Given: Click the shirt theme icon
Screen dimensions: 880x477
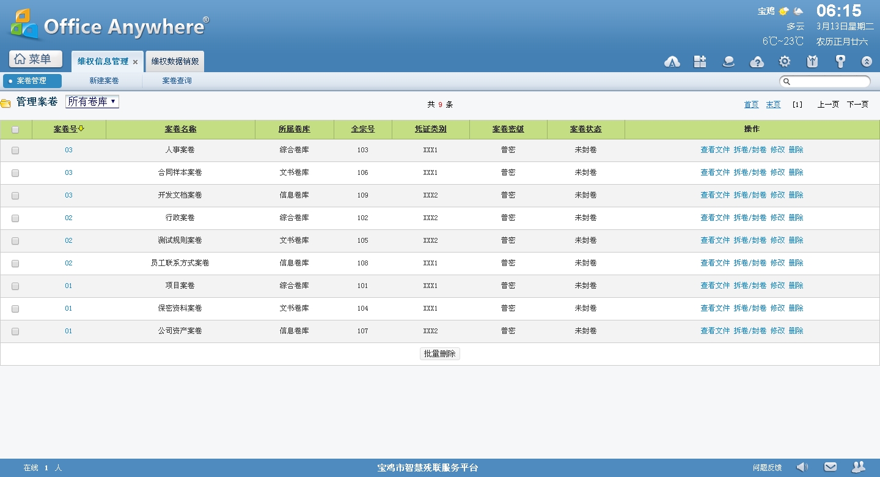Looking at the screenshot, I should (812, 61).
